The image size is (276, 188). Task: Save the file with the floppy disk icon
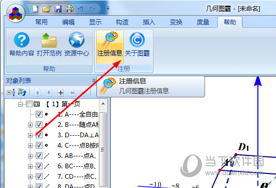(58, 9)
